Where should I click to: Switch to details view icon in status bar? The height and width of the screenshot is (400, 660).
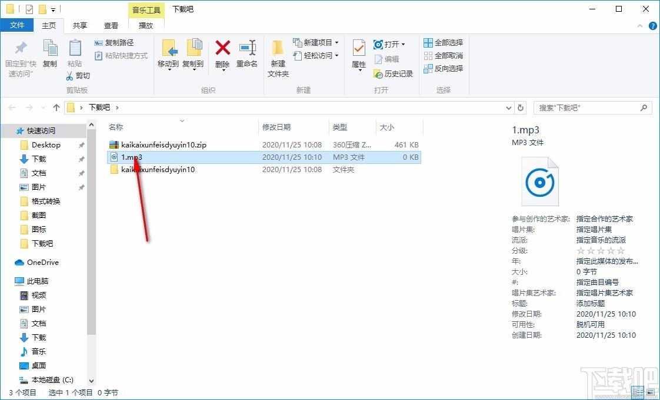tap(639, 393)
